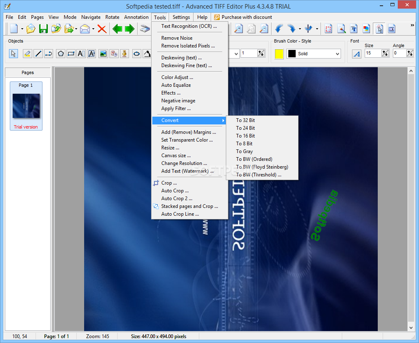Click the font Size stepper arrows
The image size is (419, 343).
click(x=385, y=53)
